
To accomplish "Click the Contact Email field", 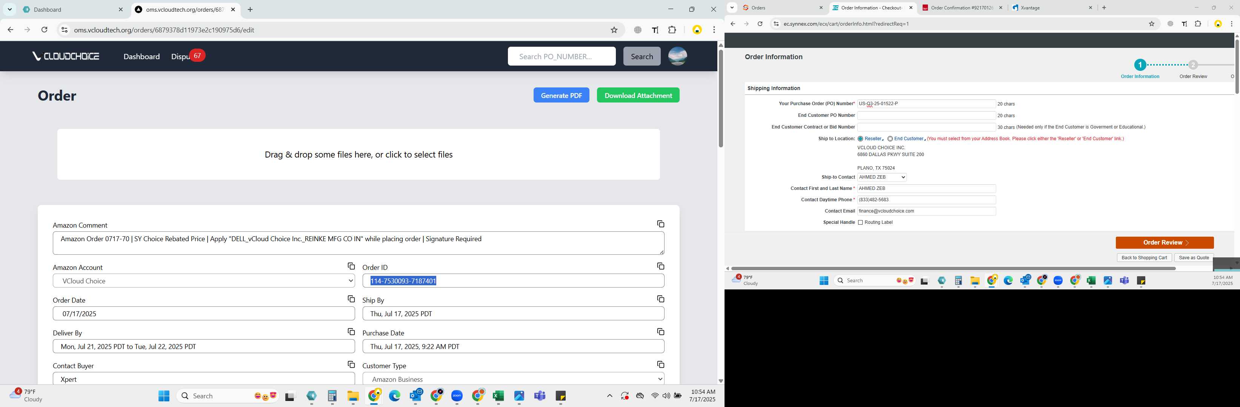I will point(926,211).
